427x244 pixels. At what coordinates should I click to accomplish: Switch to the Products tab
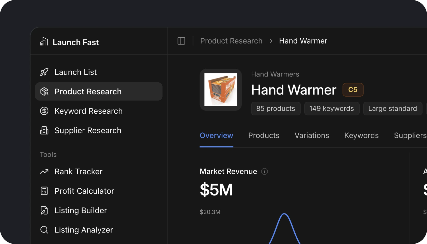264,135
